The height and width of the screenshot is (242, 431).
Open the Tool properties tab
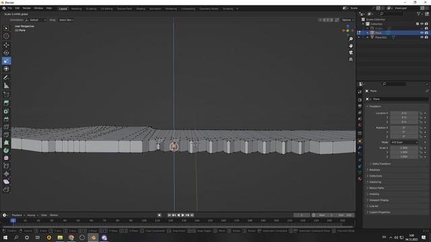(x=360, y=92)
